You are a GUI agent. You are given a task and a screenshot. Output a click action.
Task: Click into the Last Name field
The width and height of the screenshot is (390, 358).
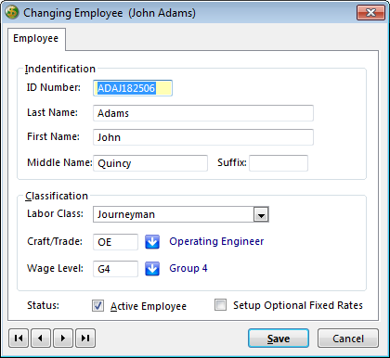tap(203, 113)
